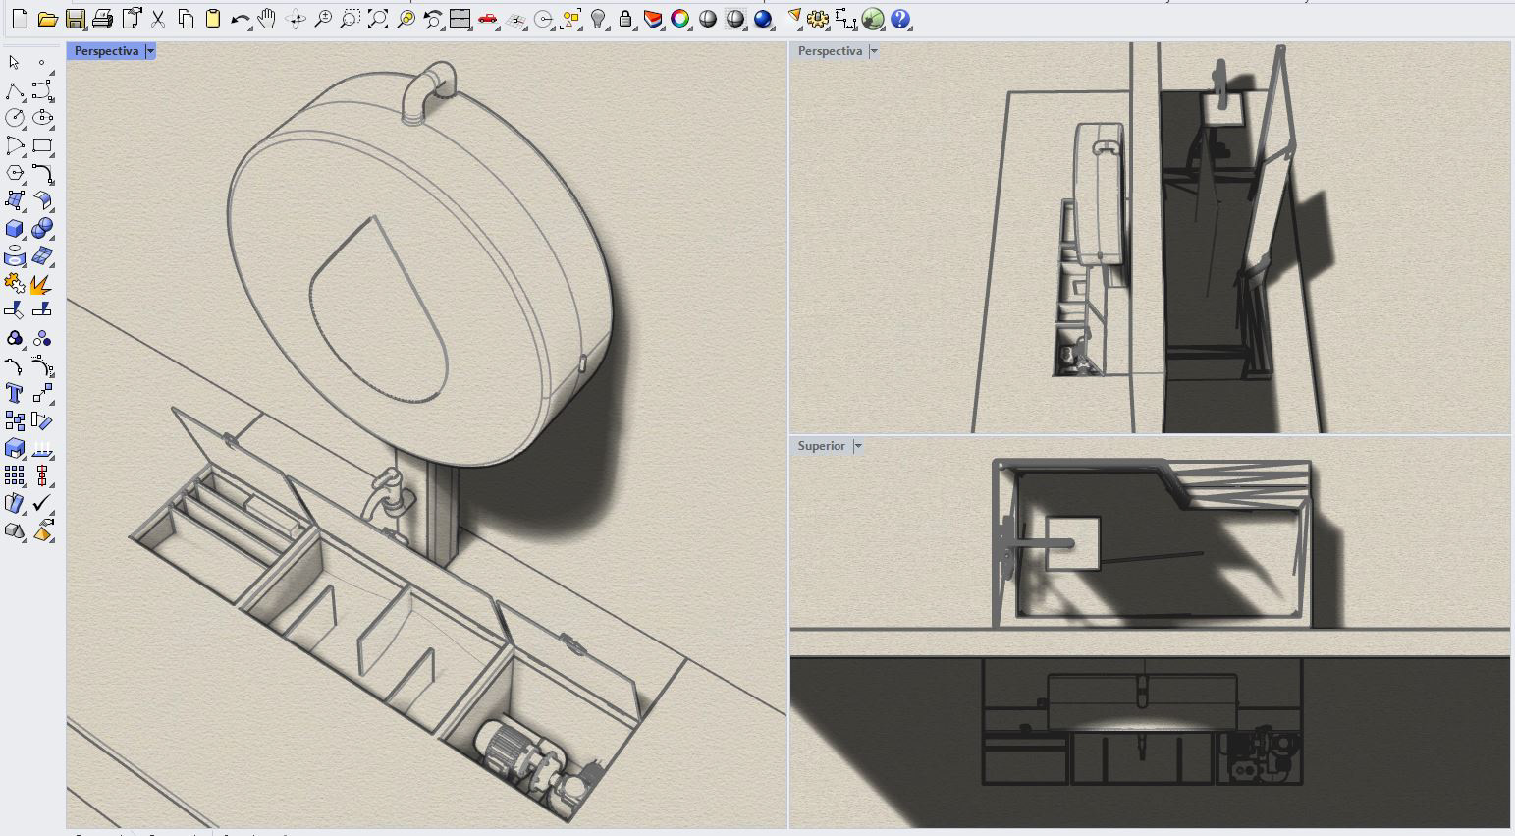This screenshot has width=1515, height=836.
Task: Select the Point tool in sidebar
Action: tap(41, 63)
